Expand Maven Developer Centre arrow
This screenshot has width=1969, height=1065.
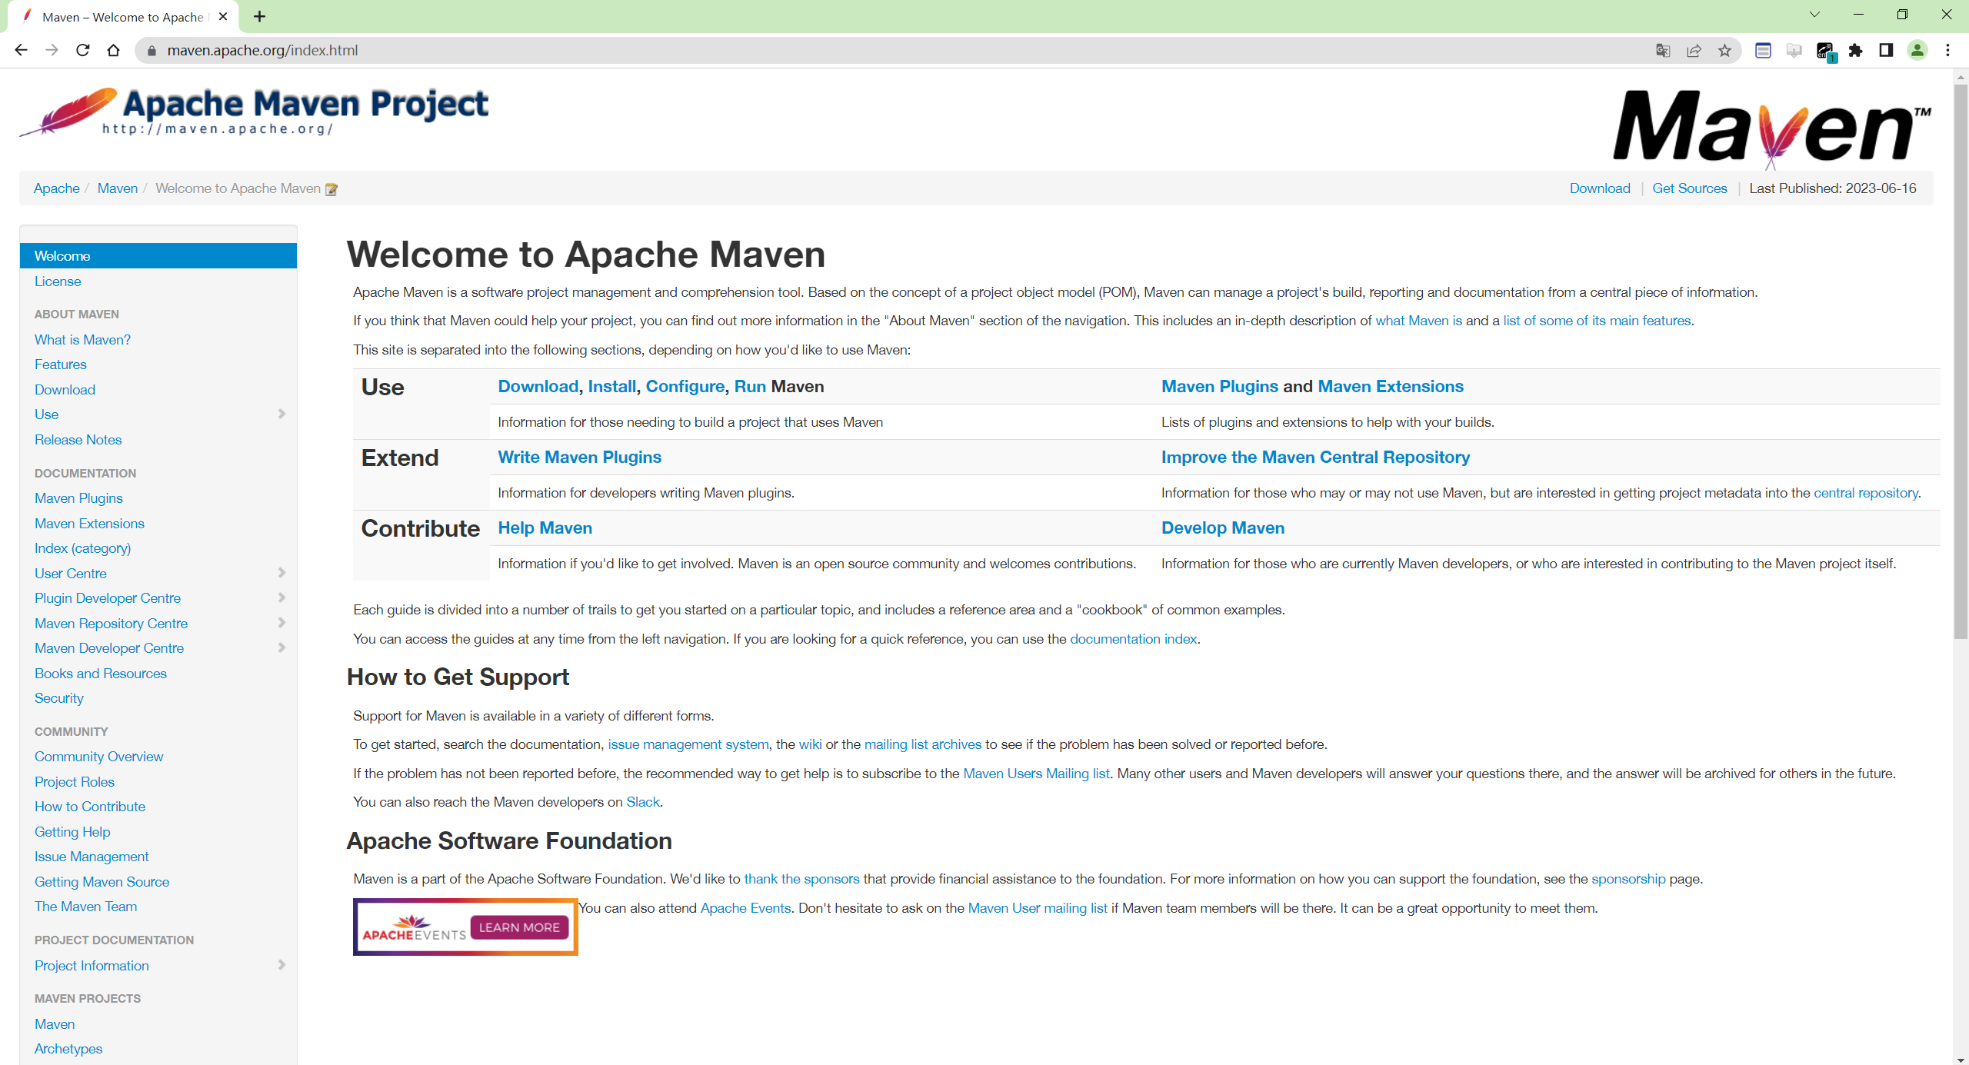pyautogui.click(x=282, y=647)
